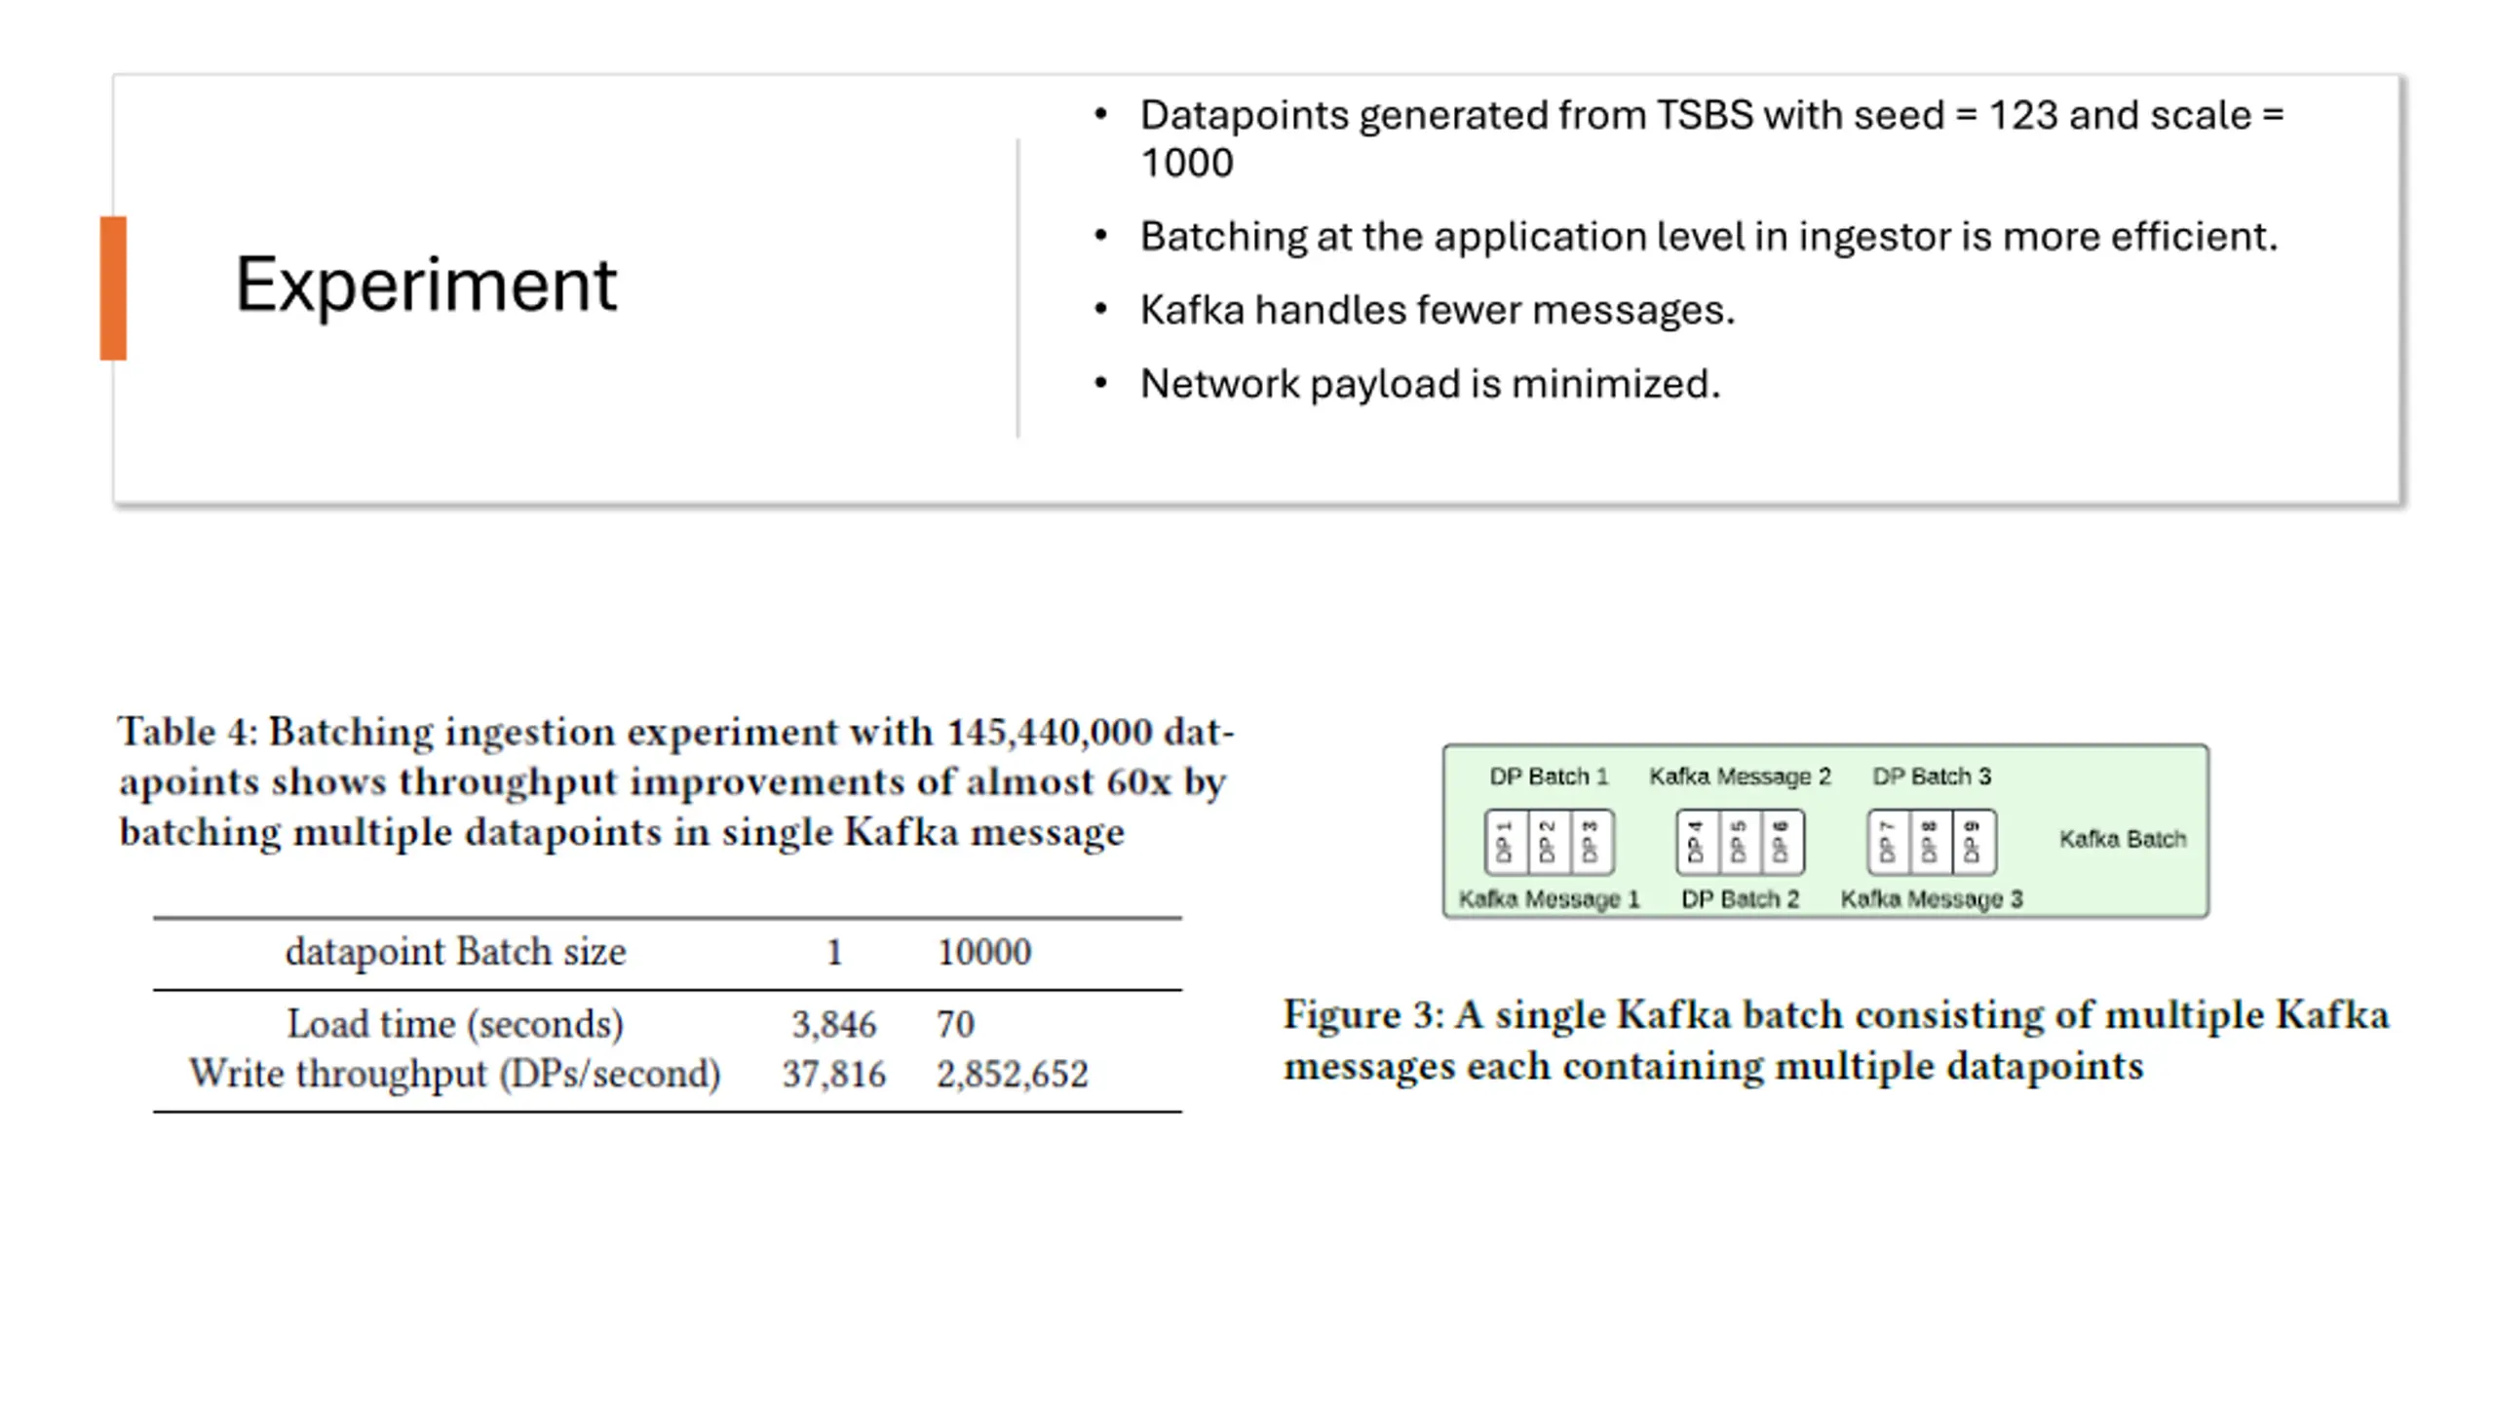The width and height of the screenshot is (2495, 1403).
Task: Select the 37,816 write throughput cell
Action: (x=833, y=1075)
